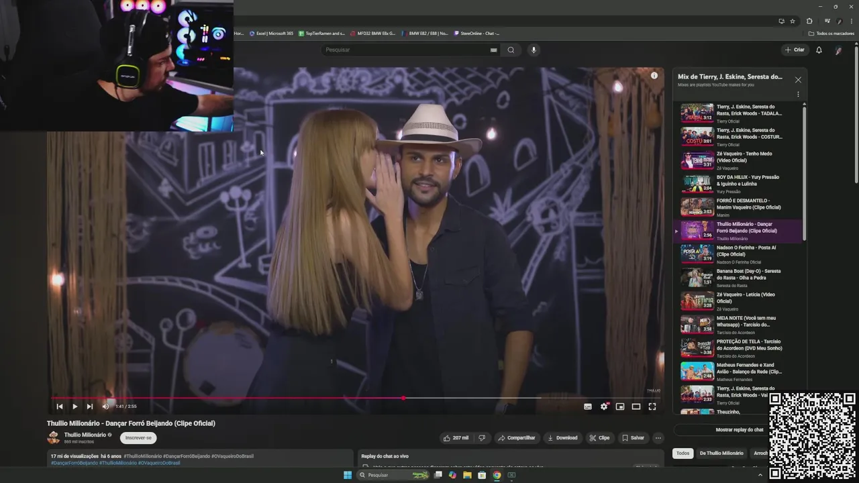Open the Criar create menu
Image resolution: width=859 pixels, height=483 pixels.
pos(795,50)
